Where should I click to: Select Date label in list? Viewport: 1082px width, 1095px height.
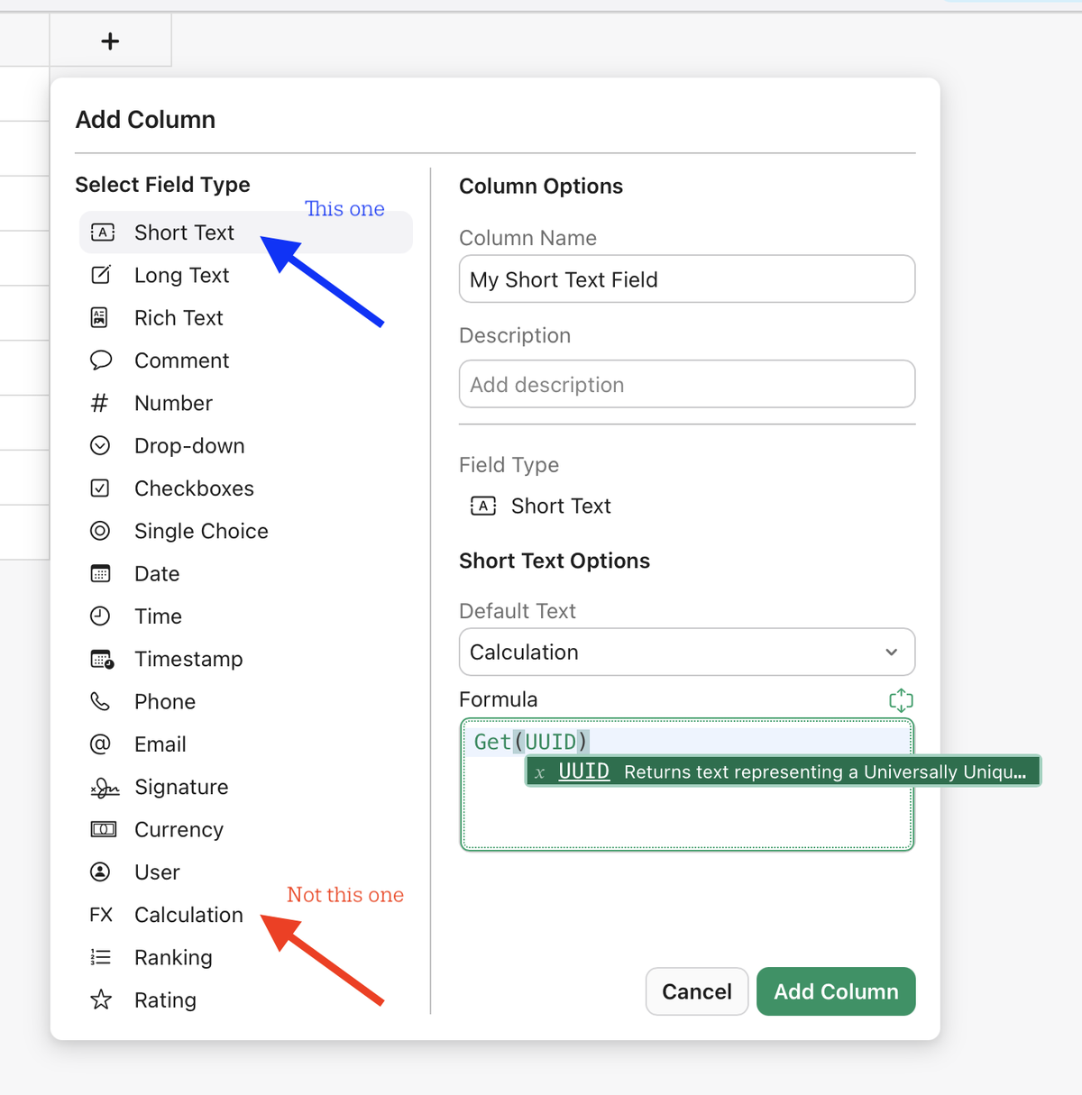pyautogui.click(x=157, y=573)
